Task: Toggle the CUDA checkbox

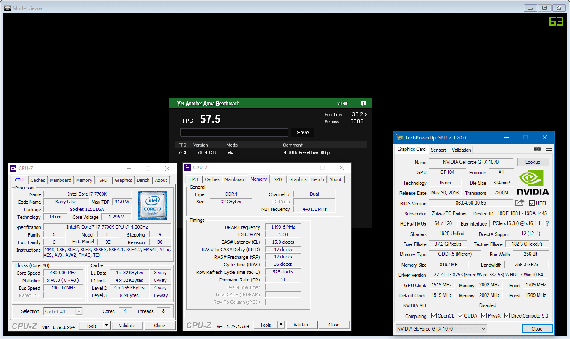Action: 461,316
